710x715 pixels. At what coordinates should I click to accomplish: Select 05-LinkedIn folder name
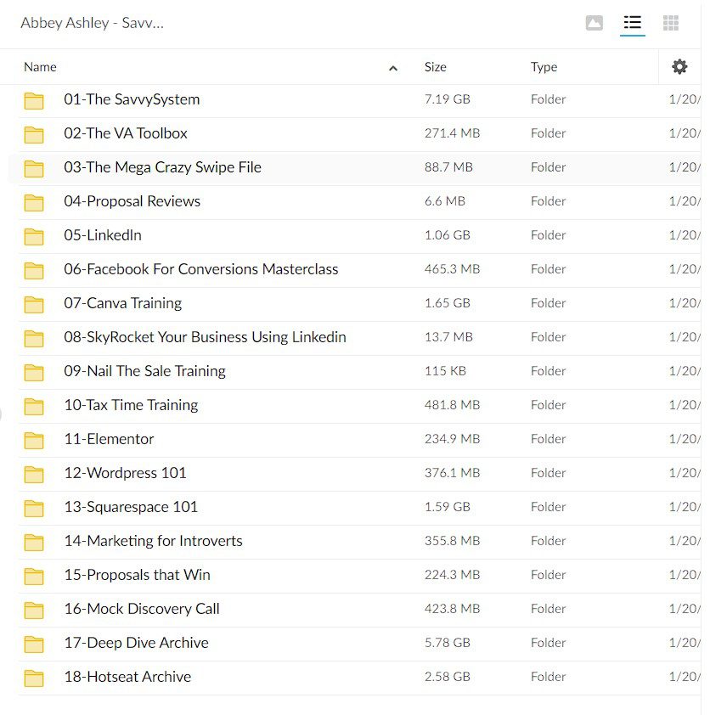pos(103,235)
